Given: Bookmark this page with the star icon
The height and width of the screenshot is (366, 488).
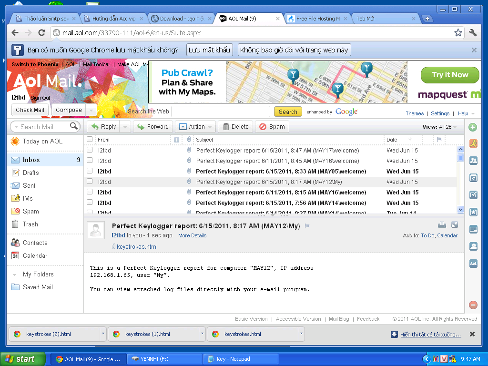Looking at the screenshot, I should pyautogui.click(x=458, y=33).
